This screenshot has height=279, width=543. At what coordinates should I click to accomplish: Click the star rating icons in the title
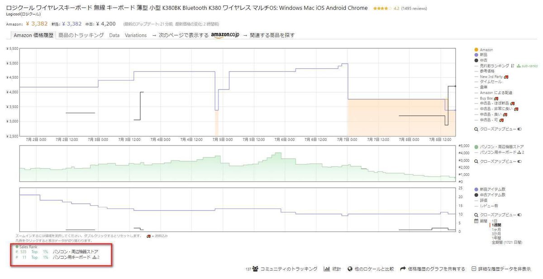pyautogui.click(x=382, y=9)
